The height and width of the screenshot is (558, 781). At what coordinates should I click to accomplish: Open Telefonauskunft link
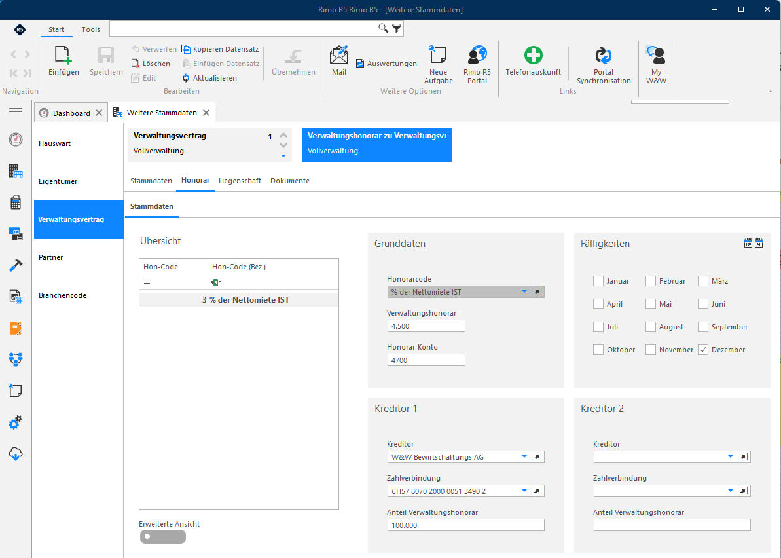coord(534,61)
